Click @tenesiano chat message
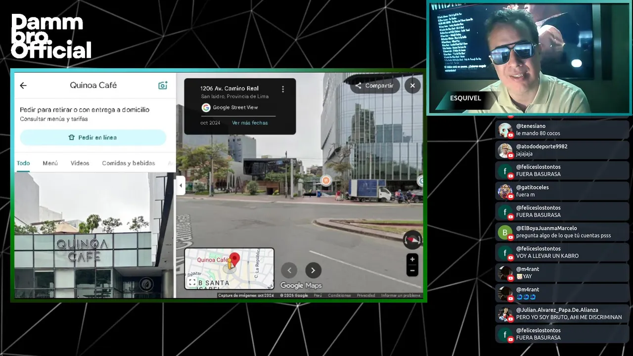Viewport: 633px width, 356px height. coord(563,130)
